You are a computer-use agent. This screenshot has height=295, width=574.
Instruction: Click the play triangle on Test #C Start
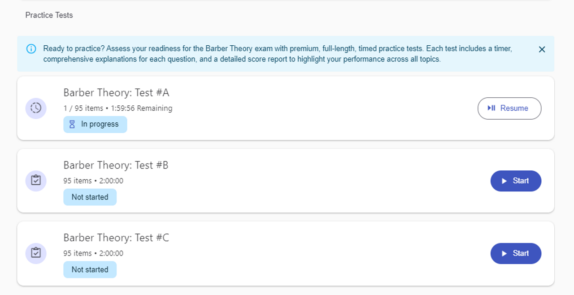(504, 254)
